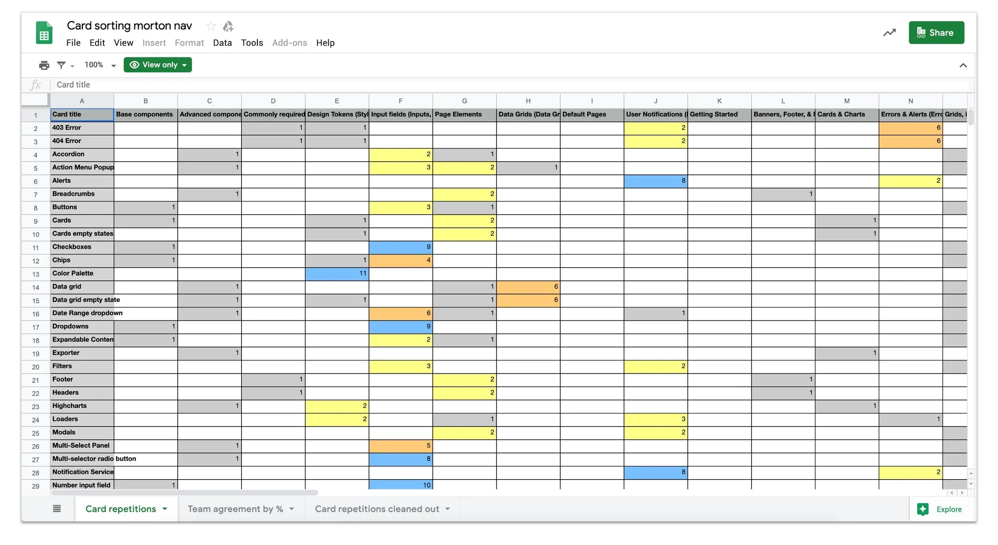998x545 pixels.
Task: Click the Explore star icon
Action: [x=922, y=509]
